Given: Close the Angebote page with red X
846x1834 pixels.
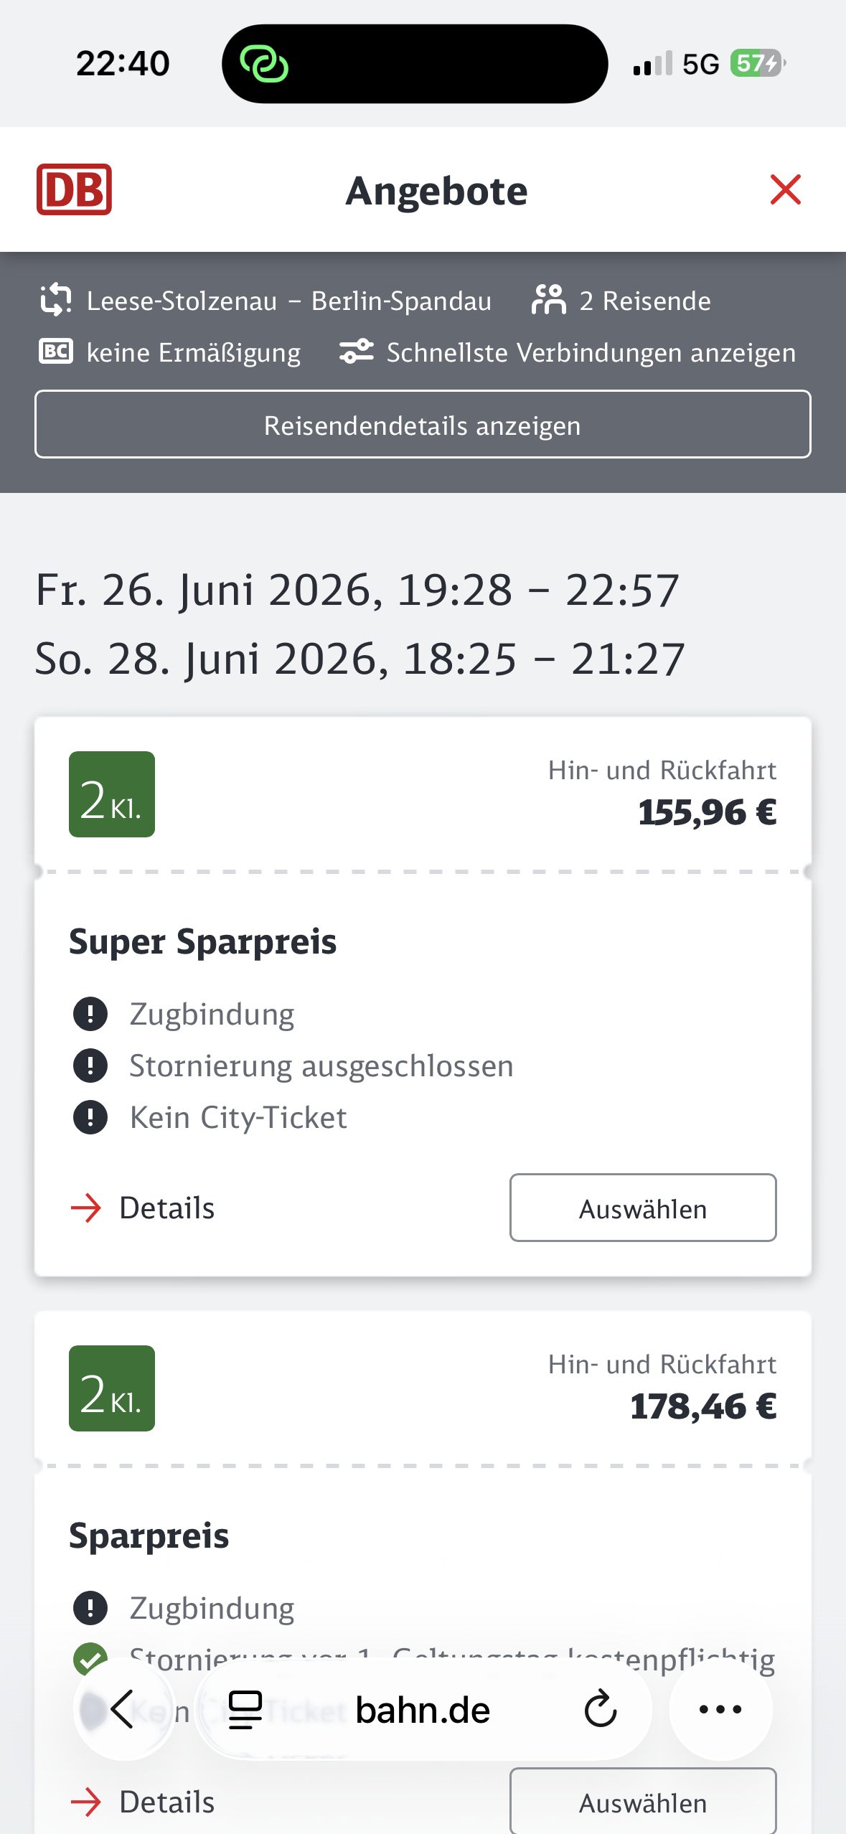Looking at the screenshot, I should pyautogui.click(x=785, y=189).
